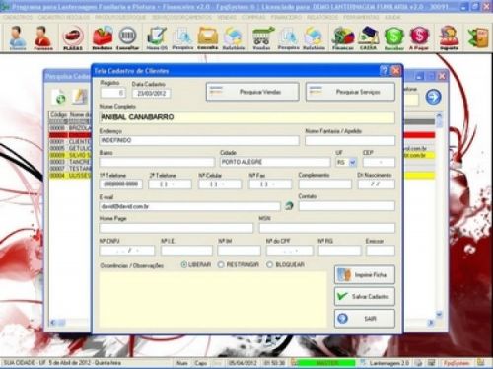Click the notepad edit icon in Pesquisa window
The height and width of the screenshot is (369, 493).
[80, 97]
